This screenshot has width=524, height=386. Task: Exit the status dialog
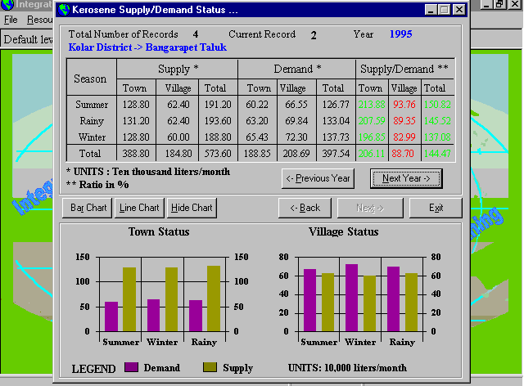(436, 208)
